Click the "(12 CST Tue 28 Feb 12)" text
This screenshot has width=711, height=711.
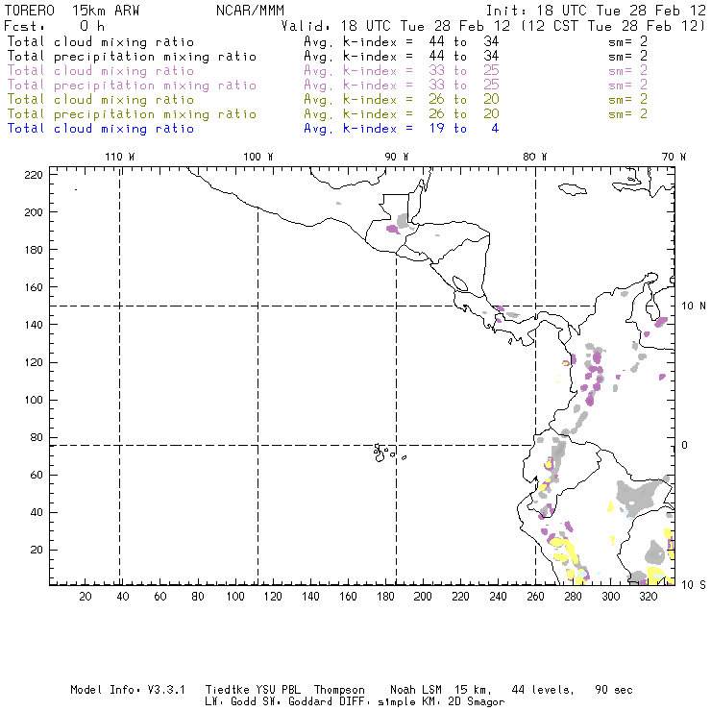613,26
